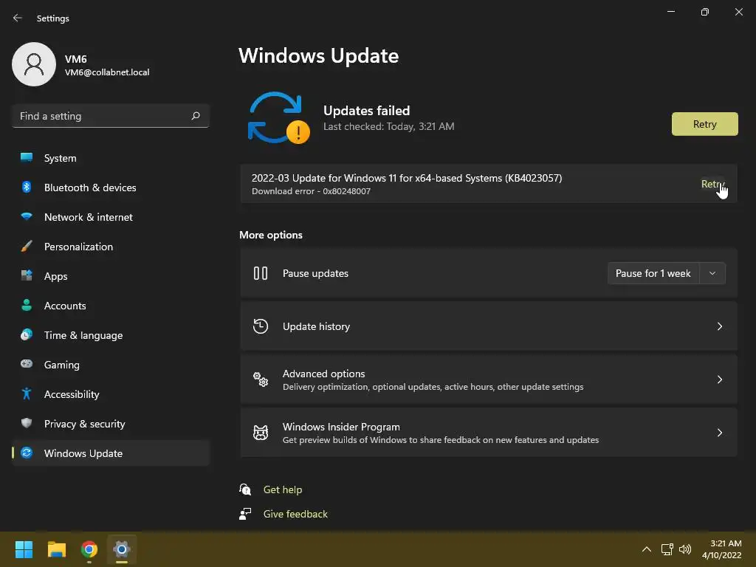The height and width of the screenshot is (567, 756).
Task: Click the back arrow in Settings header
Action: tap(18, 18)
